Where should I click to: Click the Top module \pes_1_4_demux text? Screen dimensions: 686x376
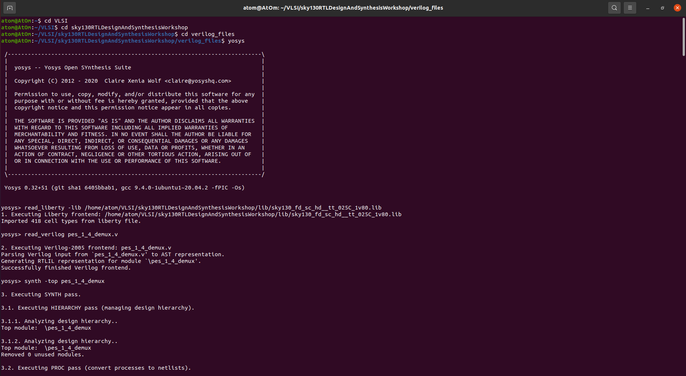(46, 328)
